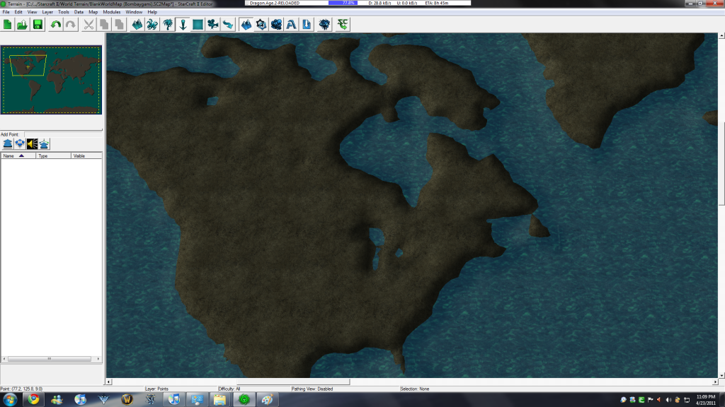The image size is (725, 407).
Task: Click the Copy icon in the toolbar
Action: point(104,25)
